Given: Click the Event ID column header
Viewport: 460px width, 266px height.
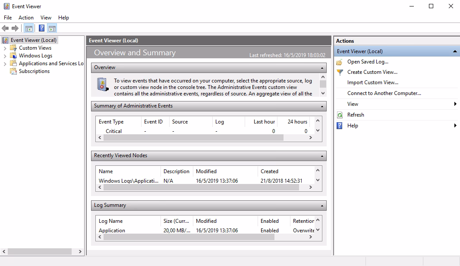Looking at the screenshot, I should coord(155,121).
